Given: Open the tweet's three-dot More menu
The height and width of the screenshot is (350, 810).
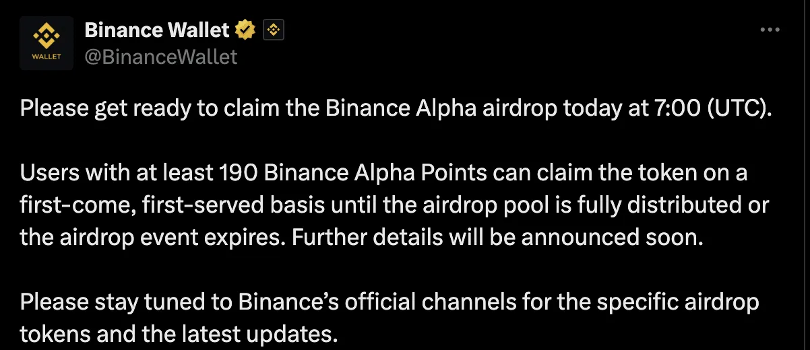Looking at the screenshot, I should pyautogui.click(x=770, y=30).
